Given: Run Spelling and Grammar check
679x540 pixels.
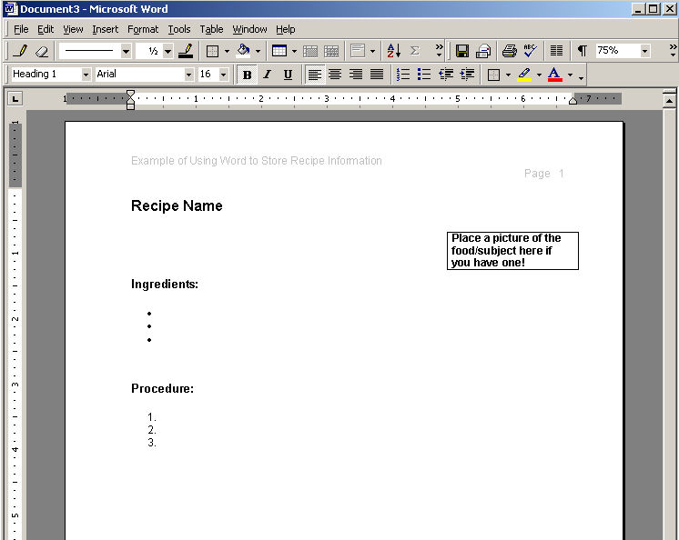Looking at the screenshot, I should coord(531,51).
